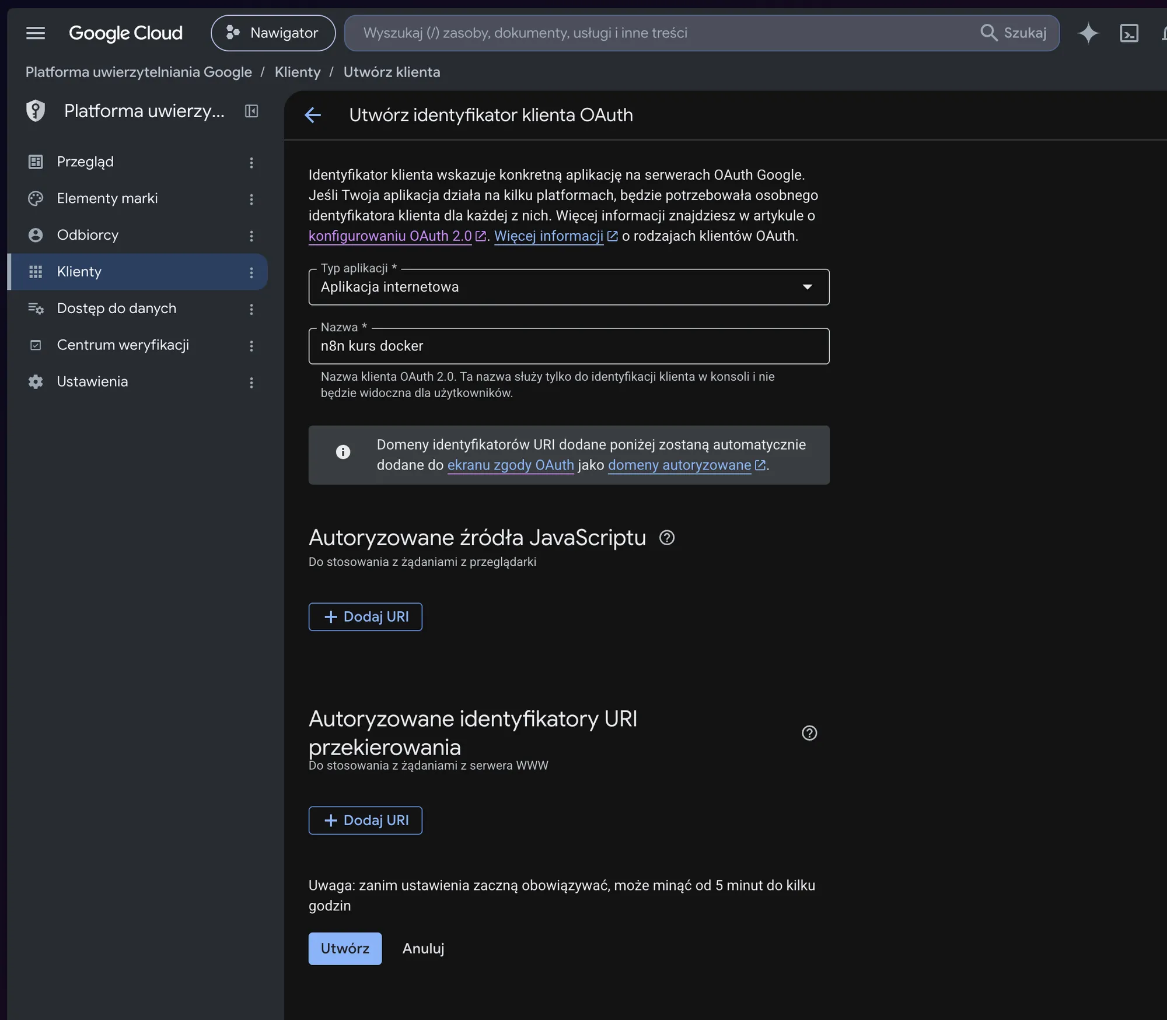Click help icon beside Autoryzowane źródła JavaScriptu
Screen dimensions: 1167x1020
(667, 538)
